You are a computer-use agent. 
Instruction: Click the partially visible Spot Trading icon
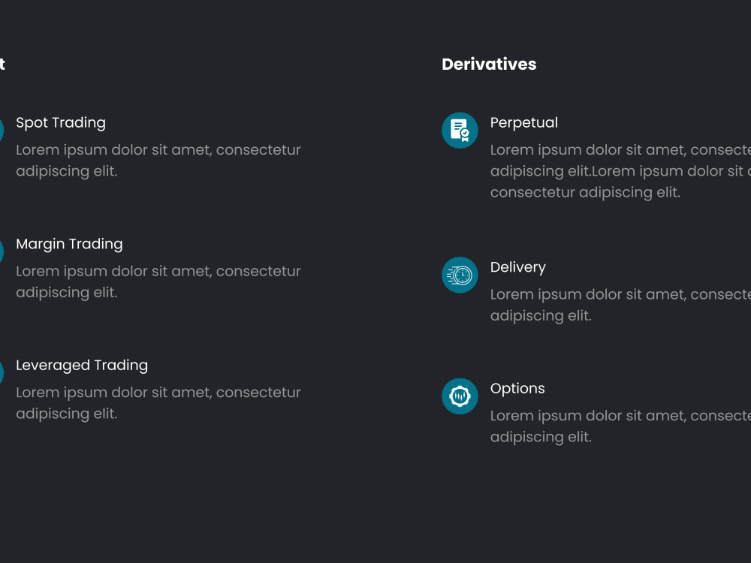(2, 130)
